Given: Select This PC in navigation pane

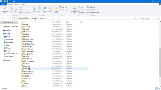Looking at the screenshot, I should click(7, 34).
